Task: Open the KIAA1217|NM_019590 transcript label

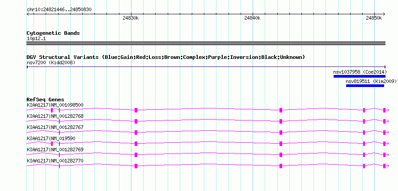Action: (51, 138)
